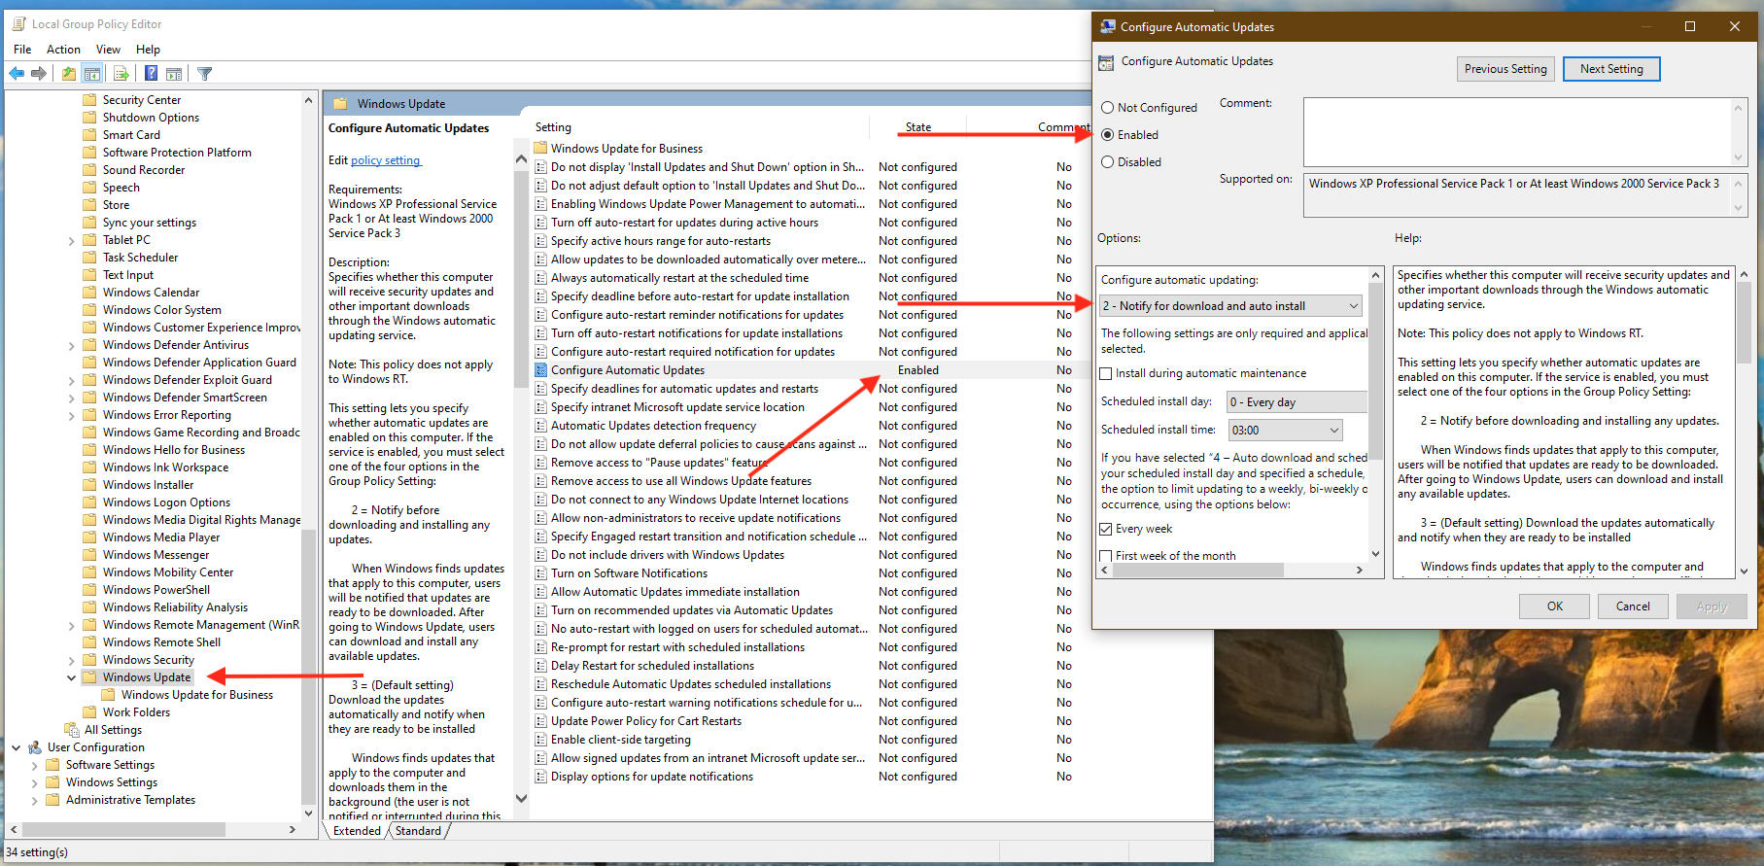The height and width of the screenshot is (866, 1764).
Task: Click the Previous Setting button
Action: (x=1505, y=69)
